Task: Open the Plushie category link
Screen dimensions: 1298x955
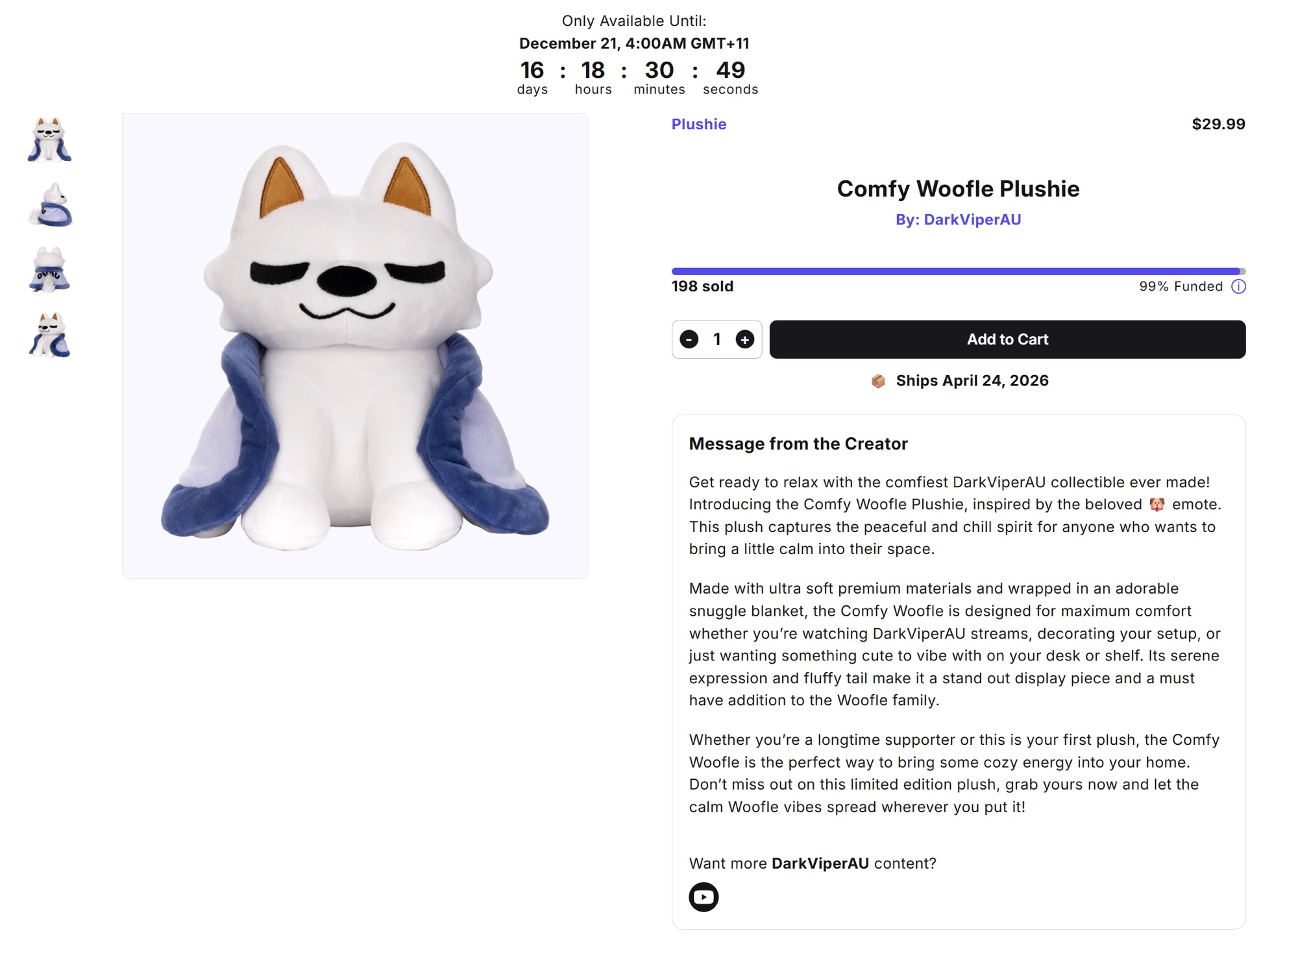Action: click(699, 125)
